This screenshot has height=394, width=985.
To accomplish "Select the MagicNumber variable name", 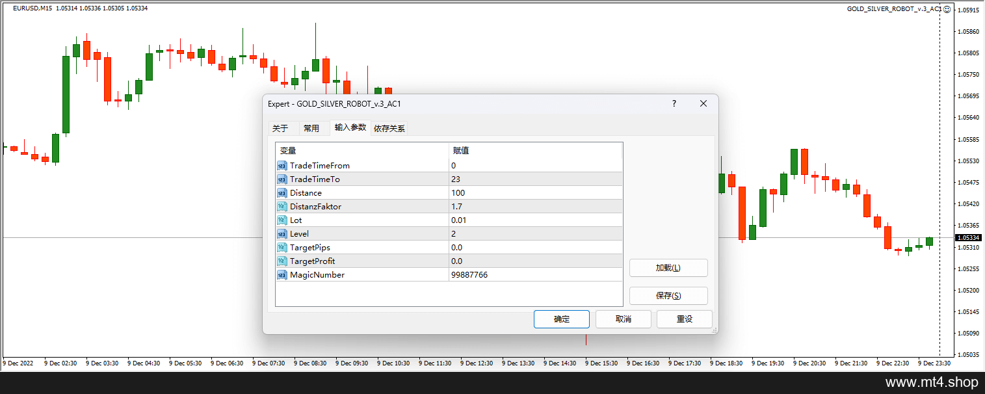I will (317, 275).
